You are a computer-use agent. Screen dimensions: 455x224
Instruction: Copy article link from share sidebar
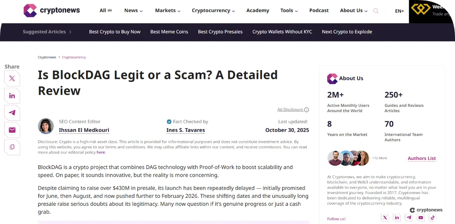point(12,147)
